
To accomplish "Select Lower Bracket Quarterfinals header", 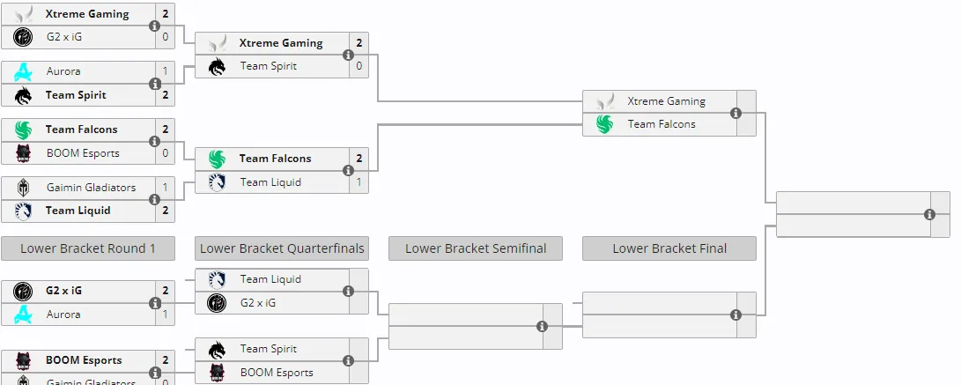I will 282,248.
